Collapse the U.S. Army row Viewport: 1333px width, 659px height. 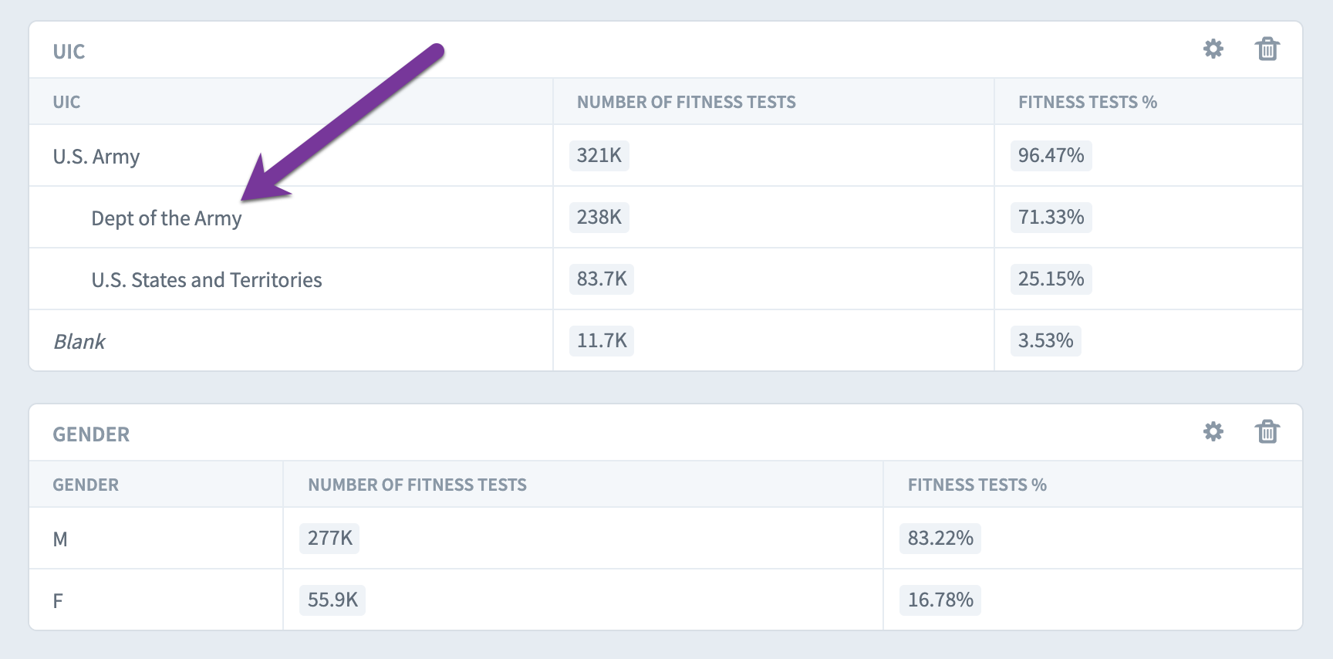(x=96, y=157)
